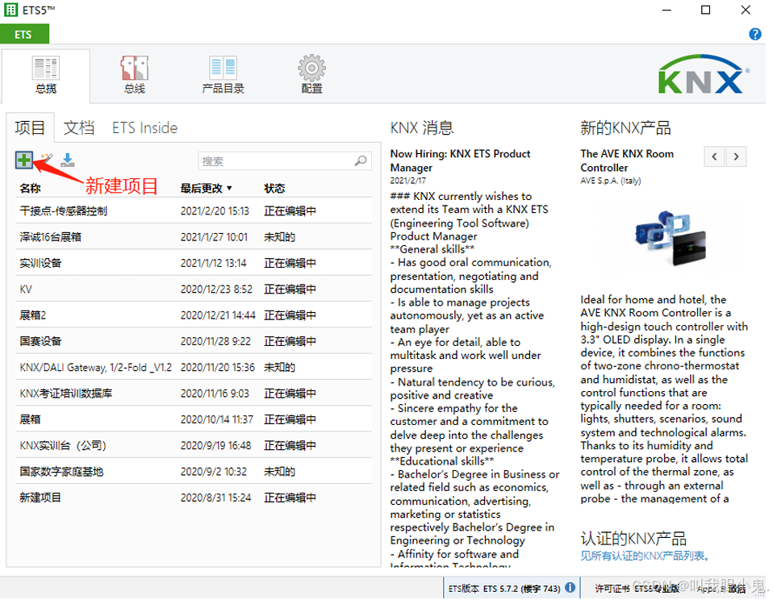Screen dimensions: 773x600
Task: Sort by 最后更改 column dropdown arrow
Action: click(x=229, y=189)
